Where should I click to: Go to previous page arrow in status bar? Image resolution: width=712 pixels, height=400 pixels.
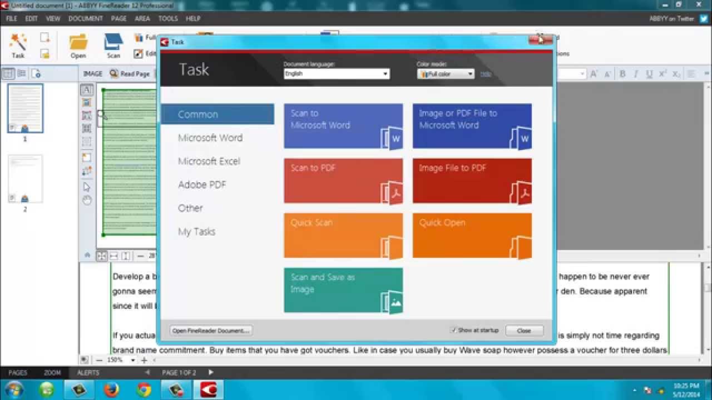click(147, 372)
